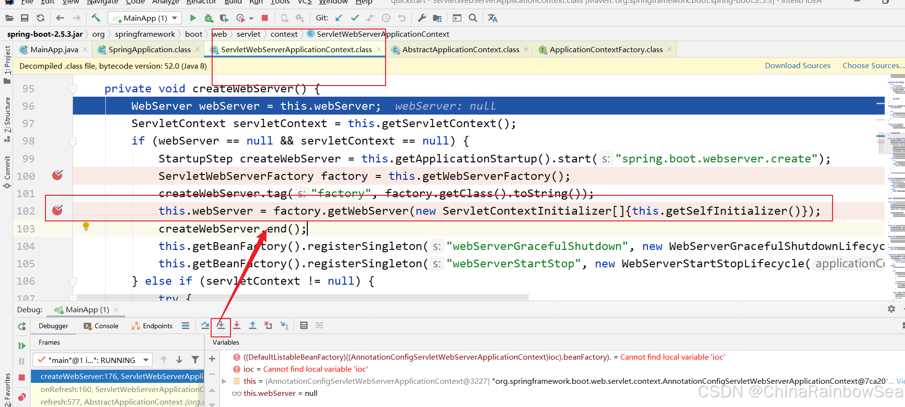Click the Step Over debugger button
The width and height of the screenshot is (905, 407).
pos(205,325)
